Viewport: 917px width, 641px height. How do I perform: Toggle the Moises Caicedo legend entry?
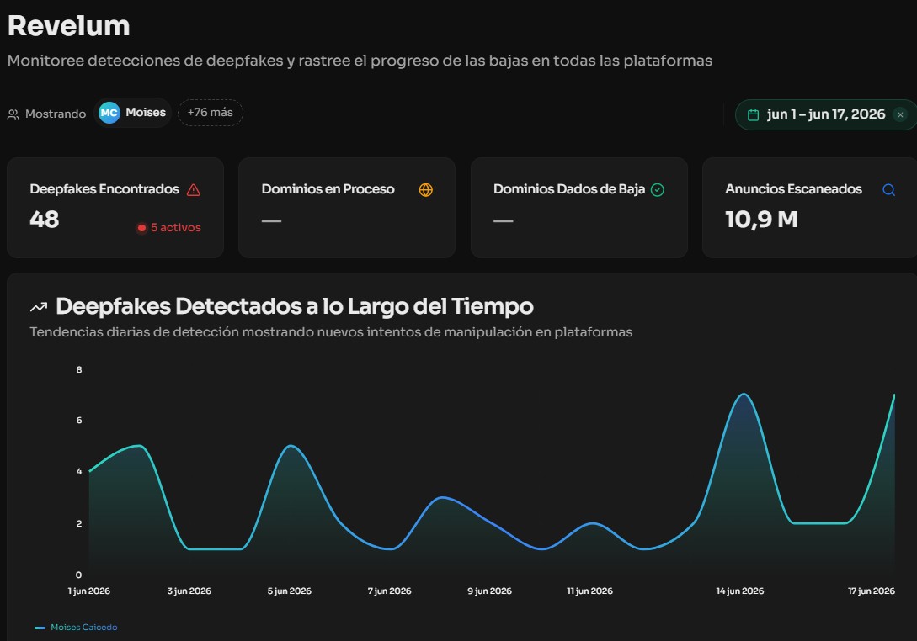coord(76,627)
